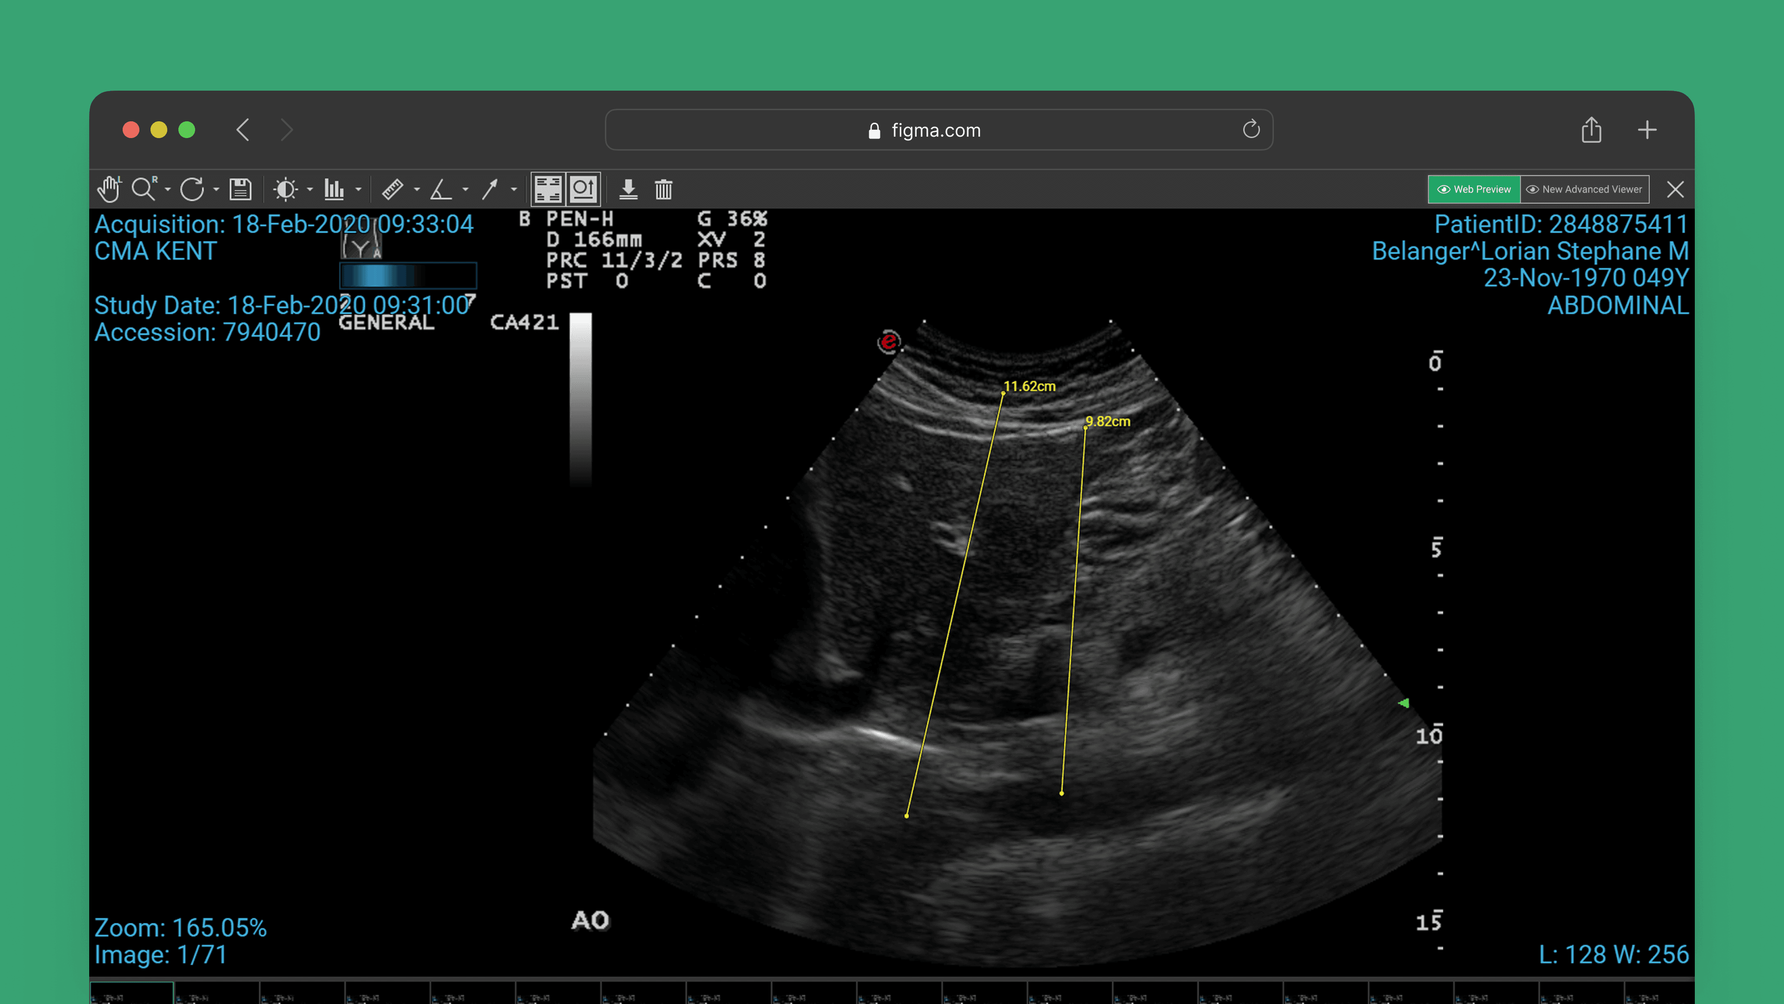Toggle the orientation/scout overlay button
Image resolution: width=1784 pixels, height=1004 pixels.
583,189
